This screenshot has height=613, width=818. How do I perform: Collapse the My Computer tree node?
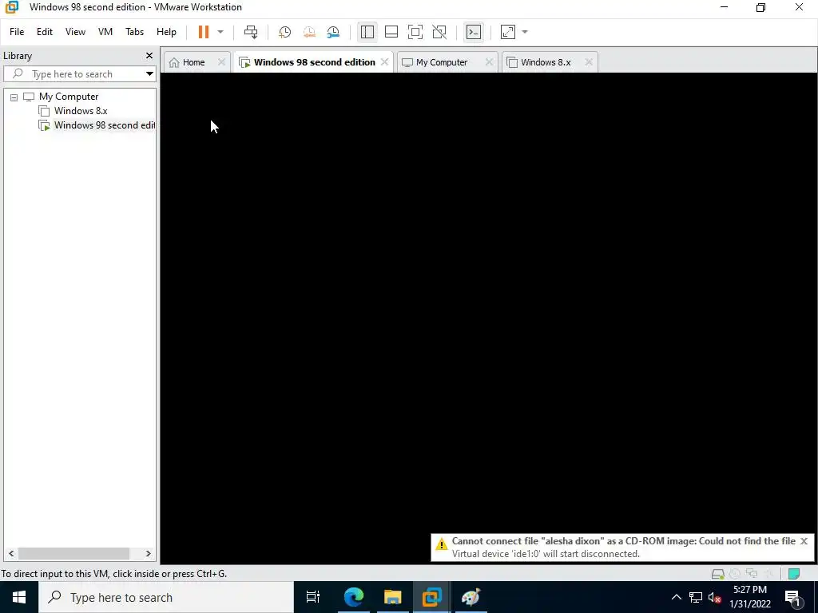14,97
